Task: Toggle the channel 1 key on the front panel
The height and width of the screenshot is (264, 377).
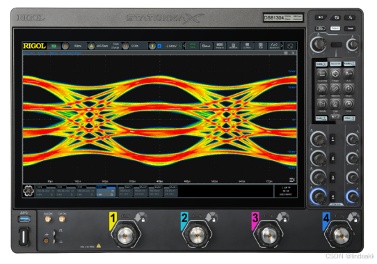Action: tap(332, 139)
